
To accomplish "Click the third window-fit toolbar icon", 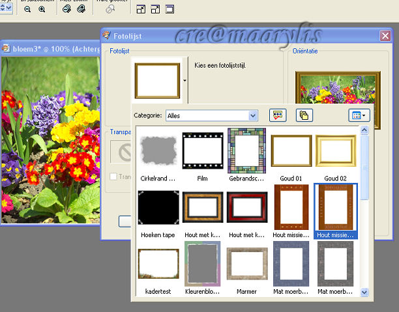I will [170, 10].
